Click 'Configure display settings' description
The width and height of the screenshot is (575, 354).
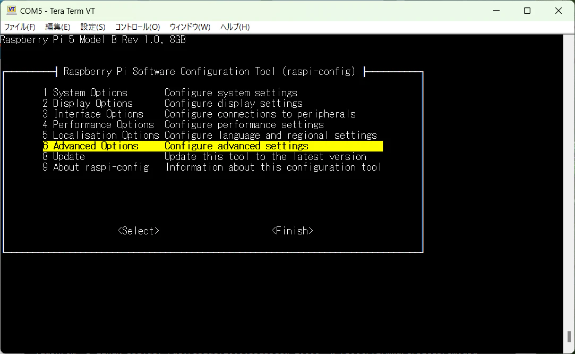pyautogui.click(x=233, y=103)
